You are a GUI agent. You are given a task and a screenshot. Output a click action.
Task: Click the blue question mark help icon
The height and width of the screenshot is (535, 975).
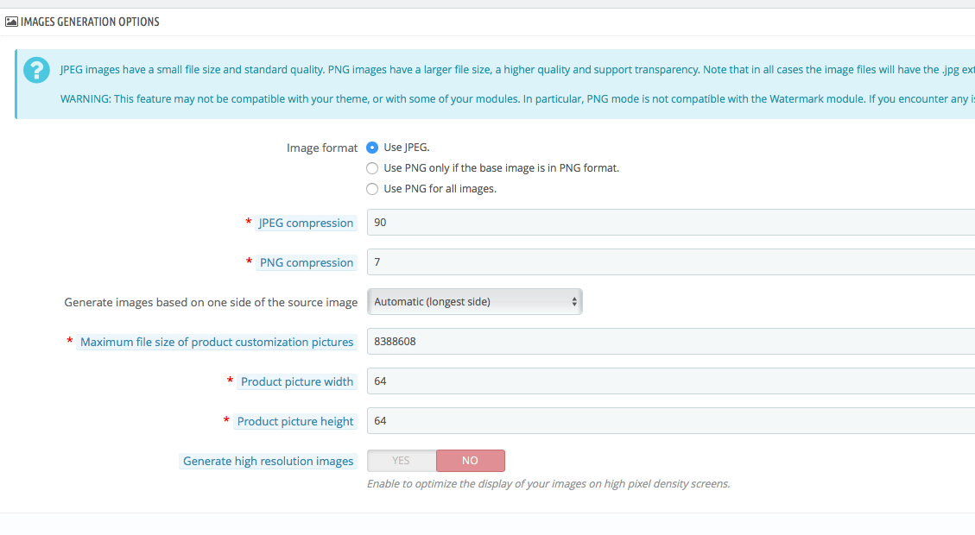[x=36, y=70]
